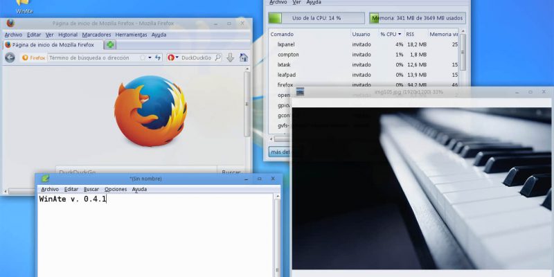This screenshot has width=554, height=277.
Task: Open Archivo menu in Firefox
Action: click(x=13, y=35)
